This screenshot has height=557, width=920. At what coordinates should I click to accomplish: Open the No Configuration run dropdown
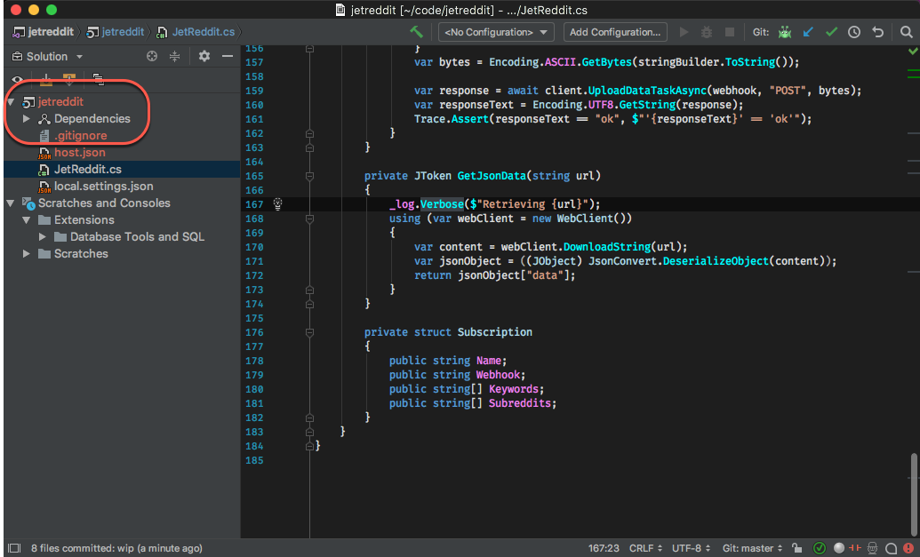tap(496, 32)
